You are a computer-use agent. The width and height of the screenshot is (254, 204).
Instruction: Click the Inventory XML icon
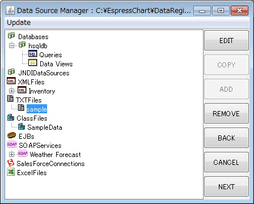point(22,90)
